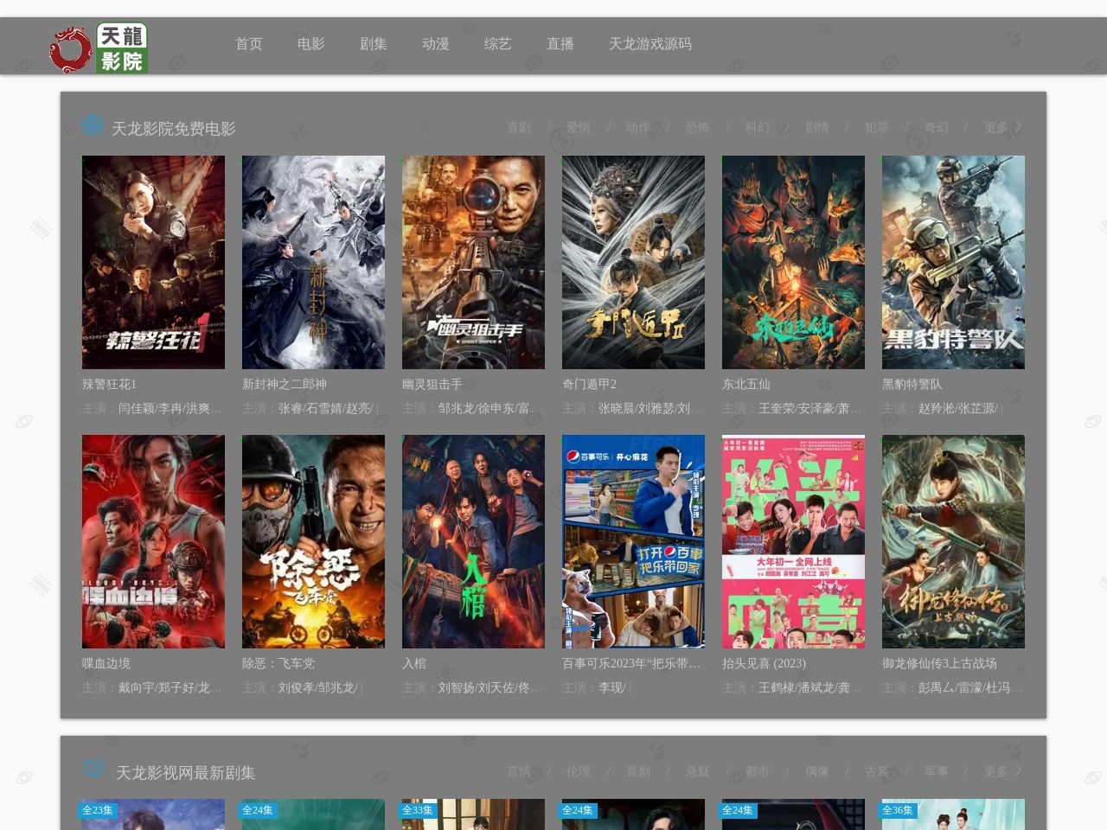This screenshot has height=830, width=1107.
Task: Open the series thumbnail labeled 全23集
Action: click(153, 814)
